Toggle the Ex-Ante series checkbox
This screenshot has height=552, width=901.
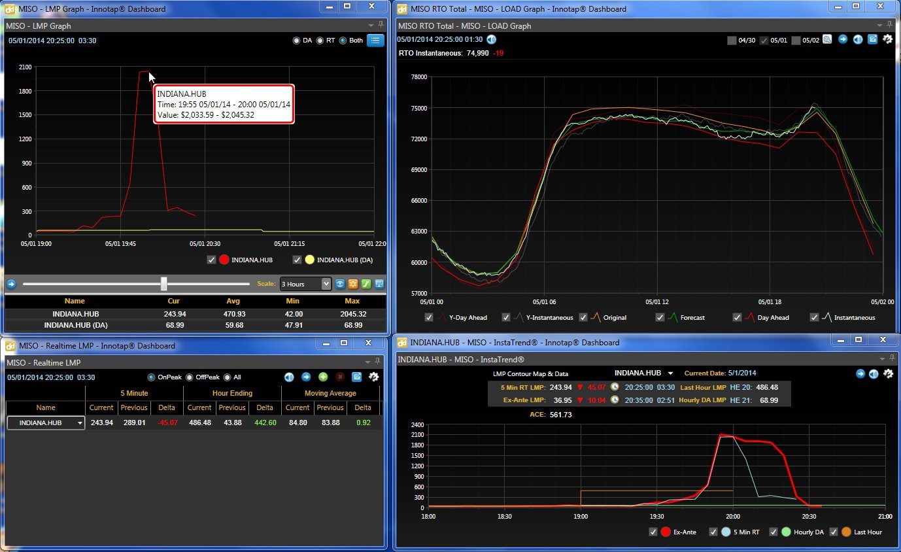tap(653, 532)
